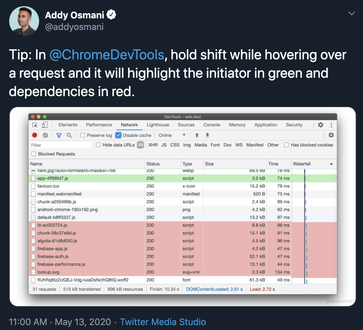
Task: Switch to the Lighthouse tab
Action: pos(158,125)
